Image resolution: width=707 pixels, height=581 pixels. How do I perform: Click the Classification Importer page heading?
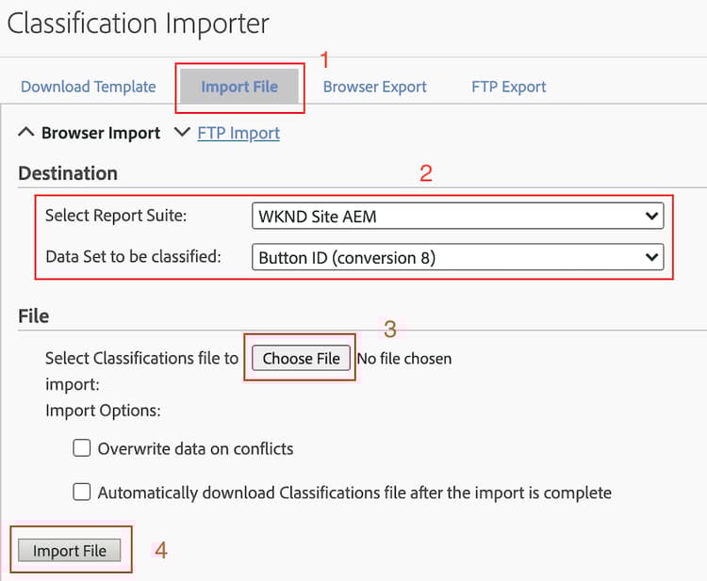coord(138,24)
